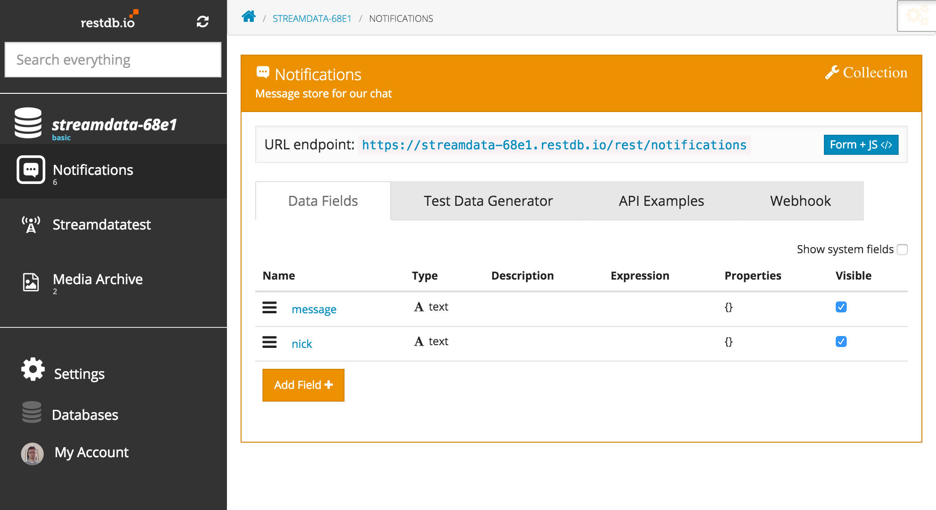Switch to the Test Data Generator tab
The height and width of the screenshot is (510, 936).
tap(488, 201)
